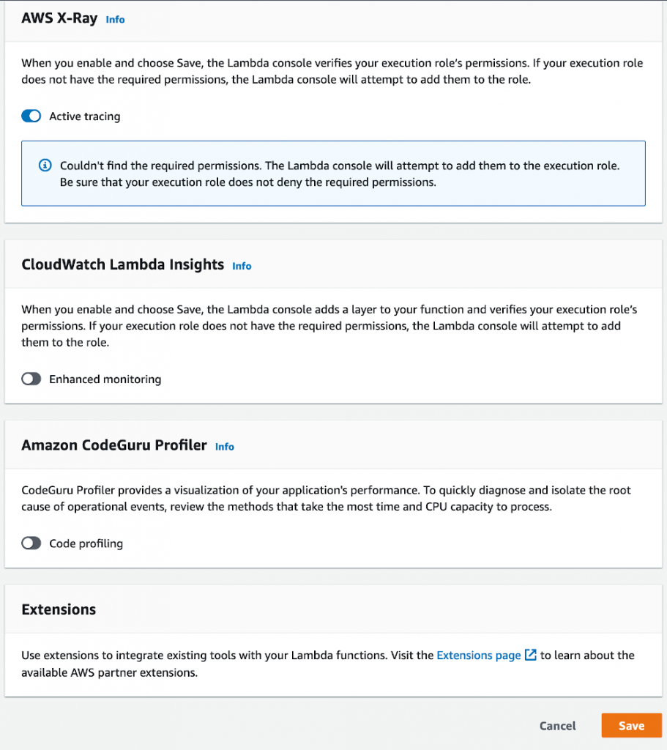Click the Save button
The height and width of the screenshot is (750, 667).
coord(631,725)
